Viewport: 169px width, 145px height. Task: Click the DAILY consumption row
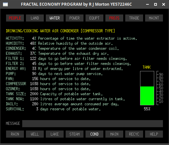(x=62, y=104)
